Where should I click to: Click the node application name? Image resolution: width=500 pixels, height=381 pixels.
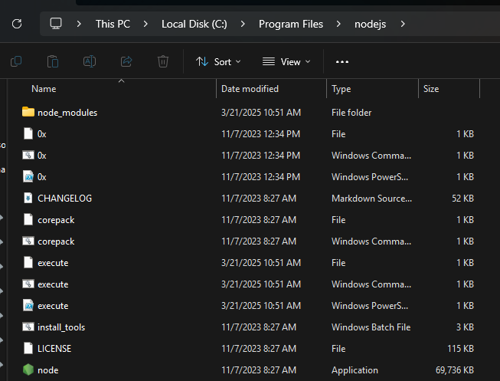[47, 370]
